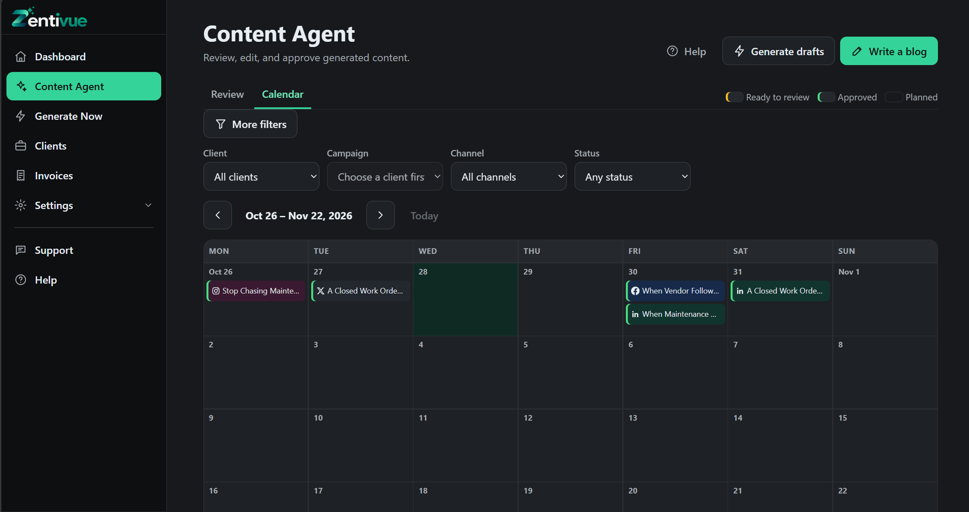Click the Generate Now lightning icon

pyautogui.click(x=21, y=116)
